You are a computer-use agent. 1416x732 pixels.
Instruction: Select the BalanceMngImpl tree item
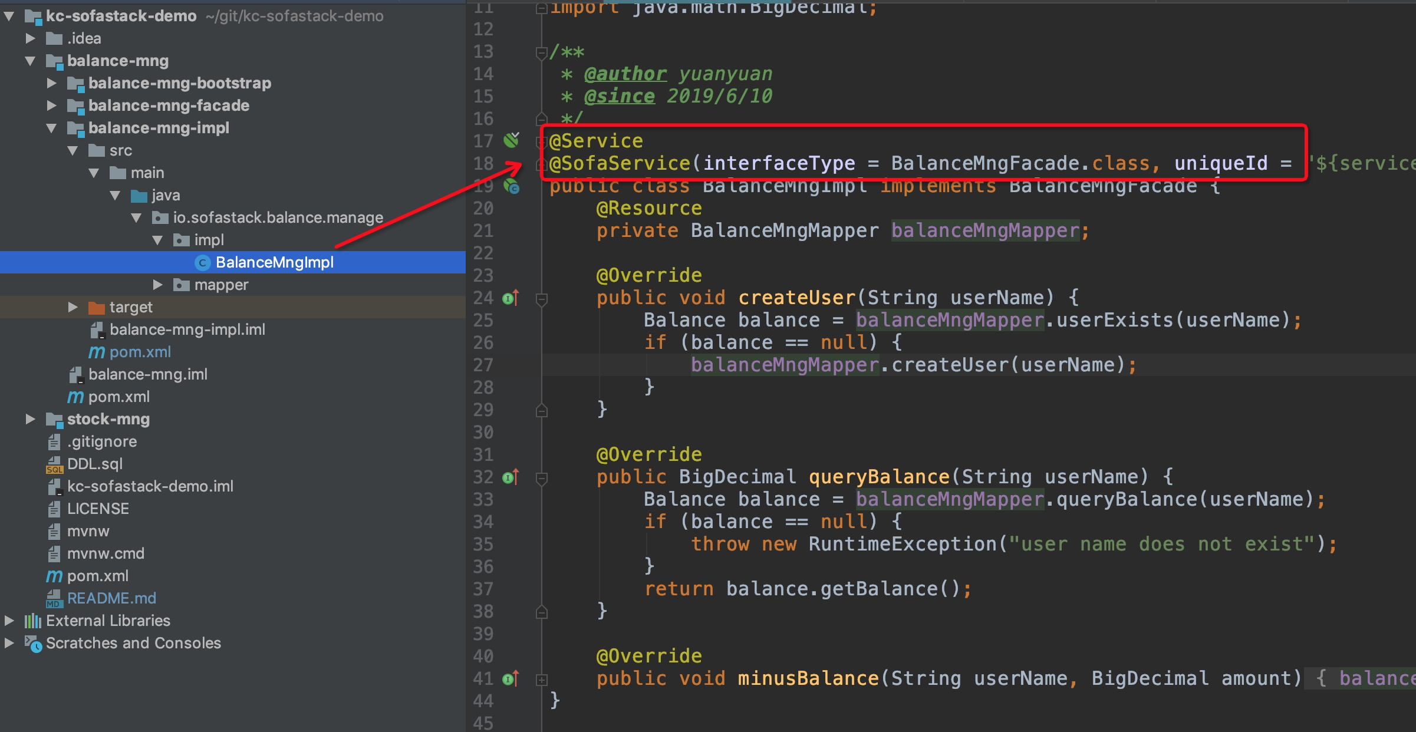233,262
